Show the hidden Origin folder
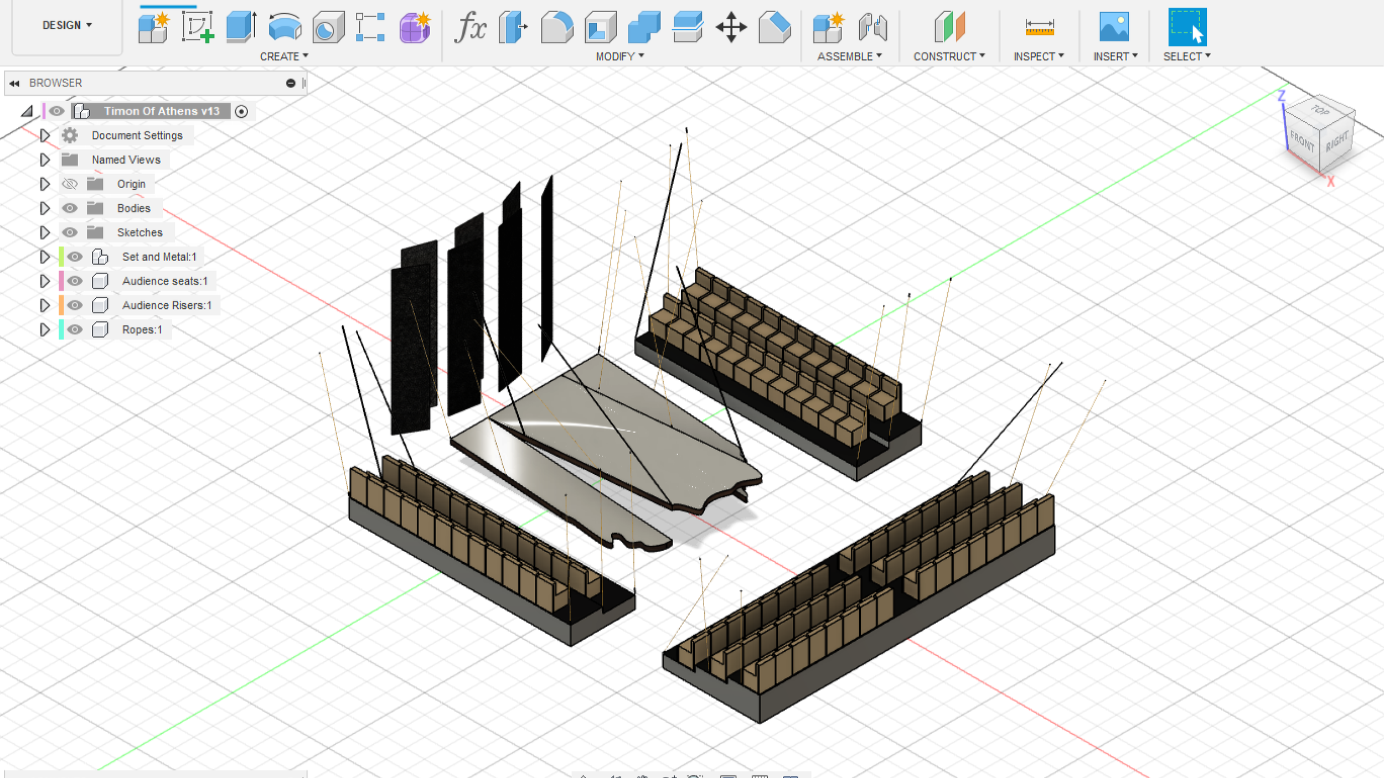The height and width of the screenshot is (778, 1384). [70, 184]
